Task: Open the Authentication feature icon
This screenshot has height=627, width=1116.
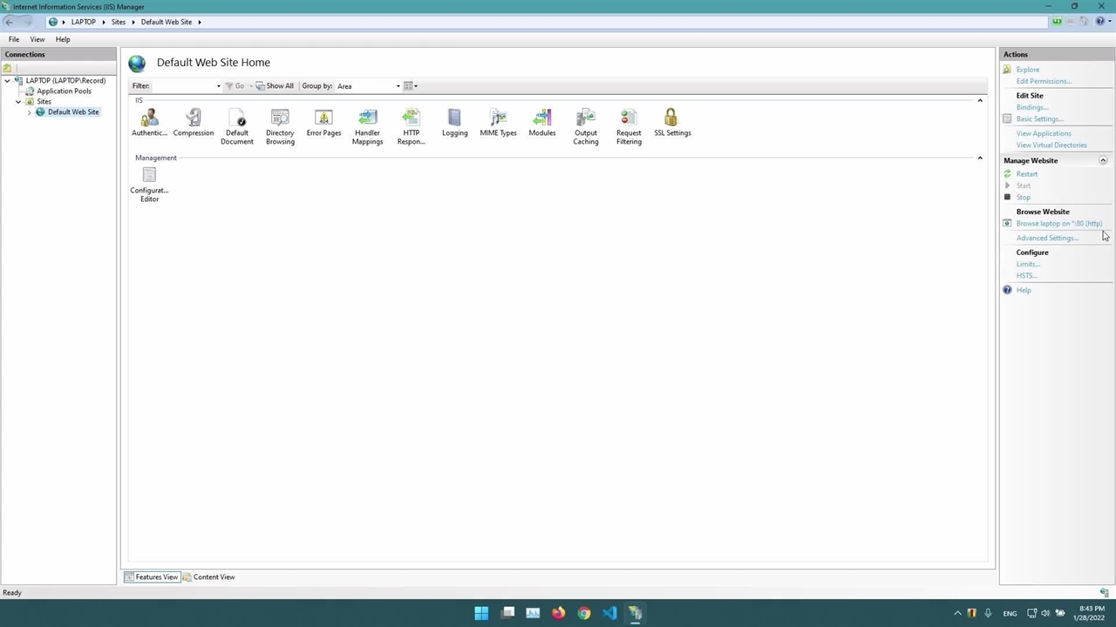Action: (x=149, y=119)
